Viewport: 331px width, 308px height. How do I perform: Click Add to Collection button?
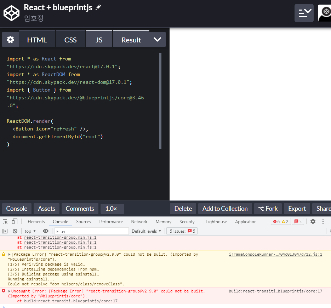click(225, 209)
